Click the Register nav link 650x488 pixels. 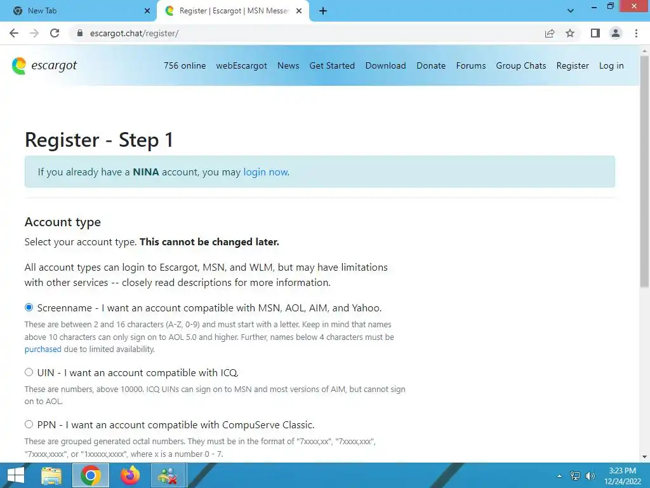(x=573, y=65)
